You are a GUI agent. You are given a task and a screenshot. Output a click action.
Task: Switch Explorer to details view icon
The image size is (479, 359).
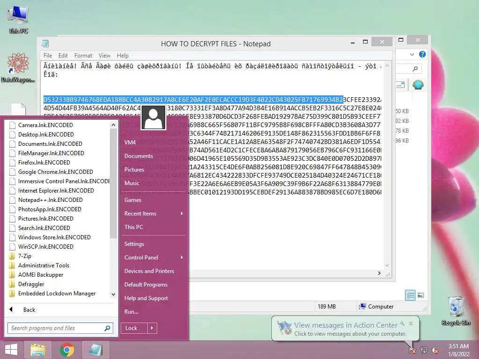point(410,295)
